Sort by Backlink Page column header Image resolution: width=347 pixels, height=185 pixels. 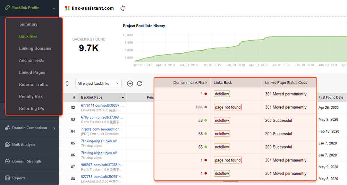point(102,98)
